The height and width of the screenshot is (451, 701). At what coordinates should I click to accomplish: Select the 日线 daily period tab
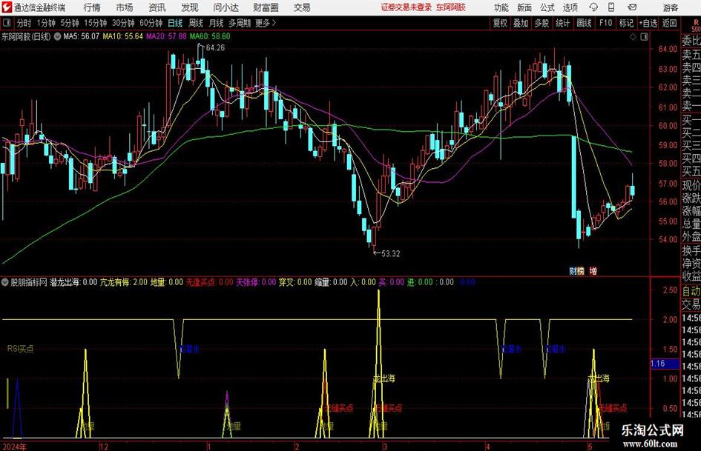tap(175, 23)
